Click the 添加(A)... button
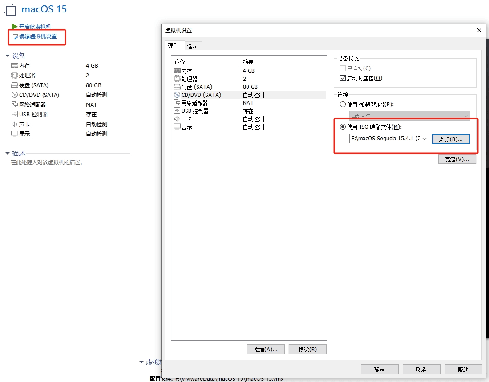The width and height of the screenshot is (489, 382). tap(266, 349)
